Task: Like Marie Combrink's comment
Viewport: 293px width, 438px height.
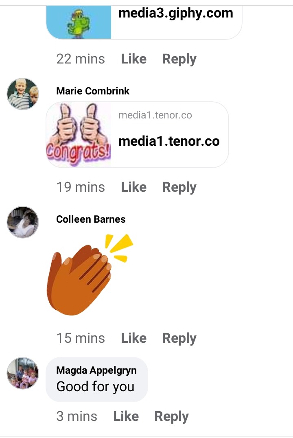Action: [133, 187]
